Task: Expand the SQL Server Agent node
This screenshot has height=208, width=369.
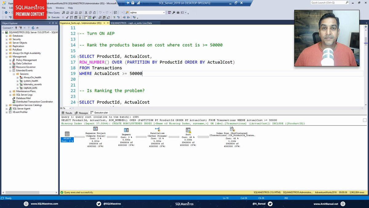Action: click(6, 109)
